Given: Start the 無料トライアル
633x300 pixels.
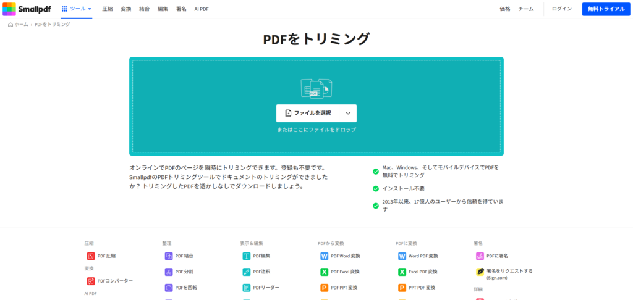Looking at the screenshot, I should 606,9.
